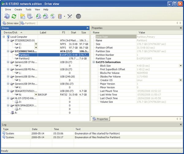Viewport: 184px width, 154px height.
Task: Click the Last Mount Time property row
Action: coord(137,91)
